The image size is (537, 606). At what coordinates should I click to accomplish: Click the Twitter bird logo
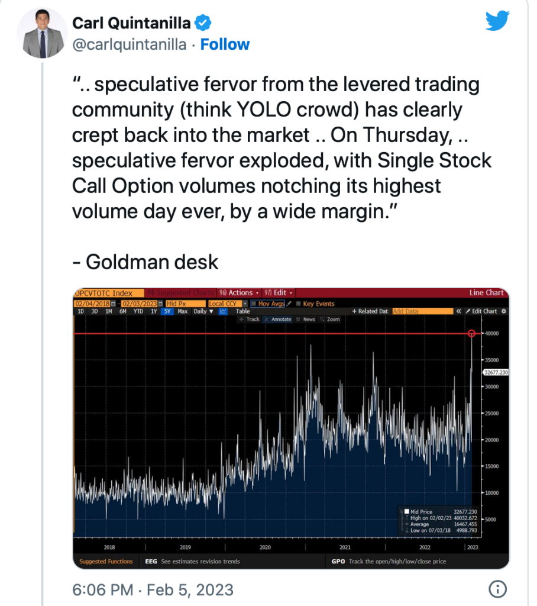(x=497, y=21)
